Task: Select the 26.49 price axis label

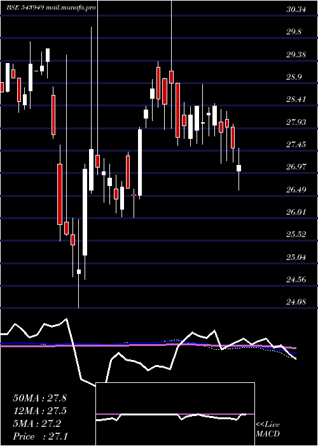Action: pyautogui.click(x=296, y=189)
